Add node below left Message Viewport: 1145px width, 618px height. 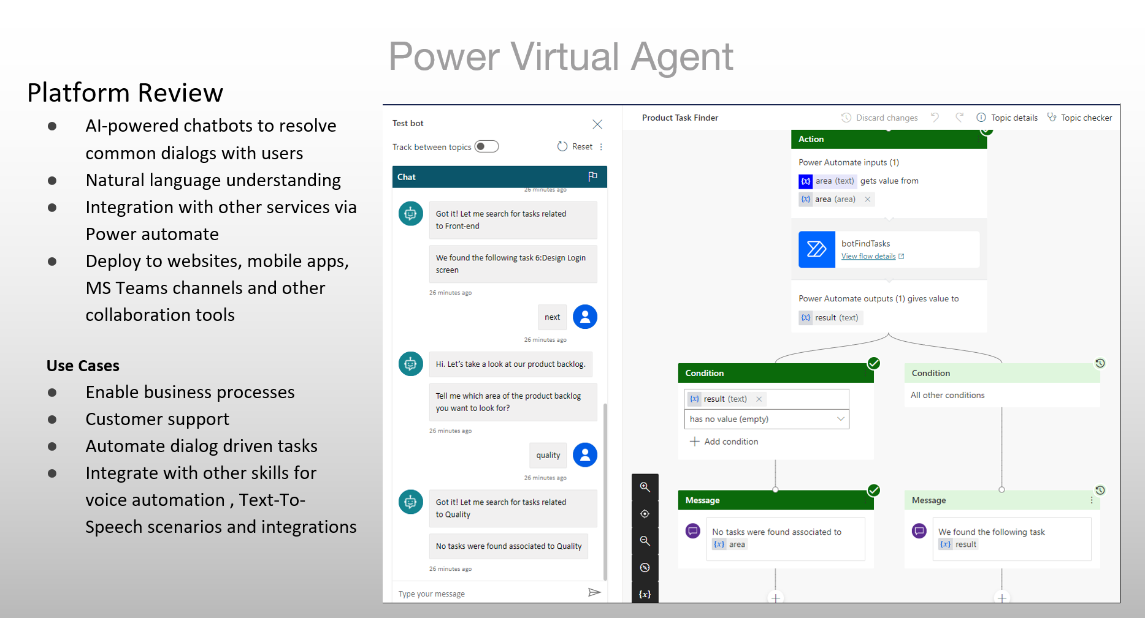click(x=776, y=598)
